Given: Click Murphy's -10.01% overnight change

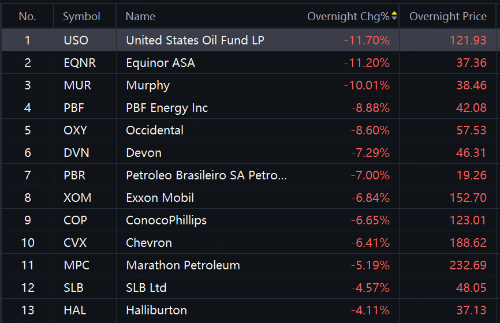Looking at the screenshot, I should point(367,85).
